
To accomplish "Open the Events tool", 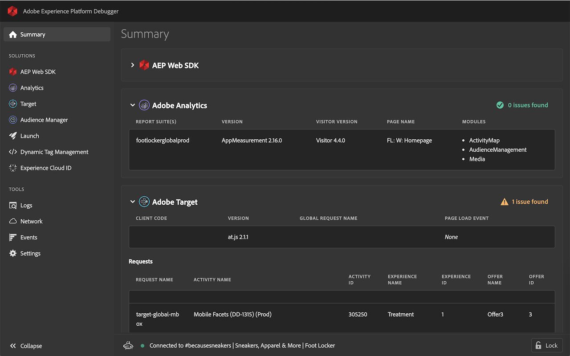I will (28, 237).
